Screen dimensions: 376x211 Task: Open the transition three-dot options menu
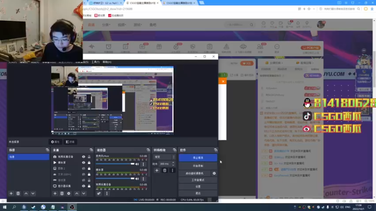click(x=172, y=170)
